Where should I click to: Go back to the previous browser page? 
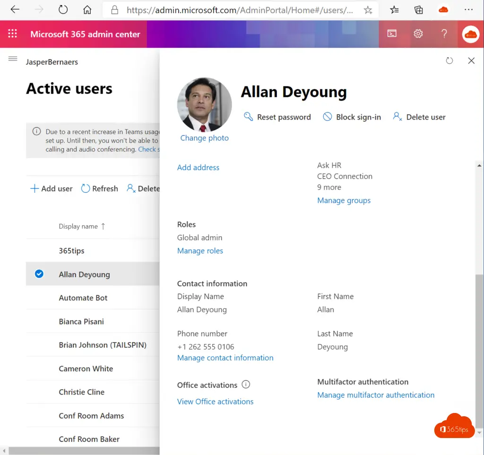click(x=15, y=10)
